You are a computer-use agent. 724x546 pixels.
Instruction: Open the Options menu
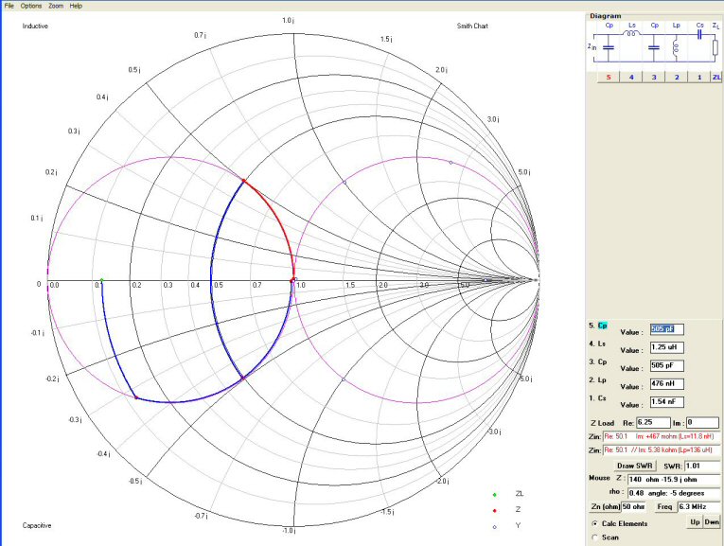pyautogui.click(x=31, y=6)
